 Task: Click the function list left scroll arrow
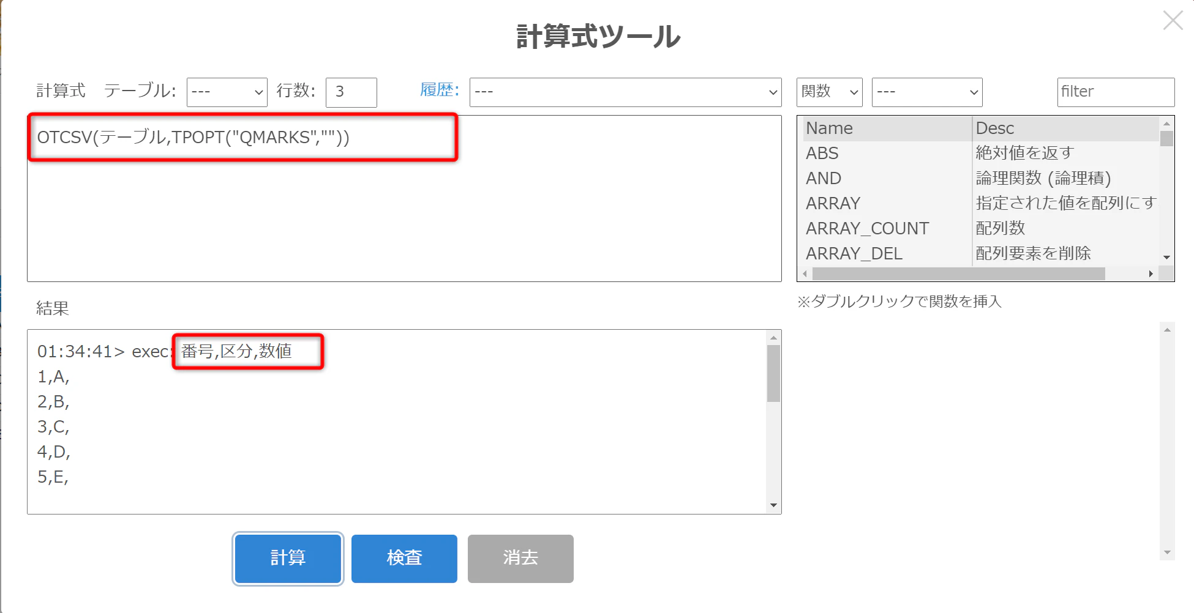click(x=805, y=274)
